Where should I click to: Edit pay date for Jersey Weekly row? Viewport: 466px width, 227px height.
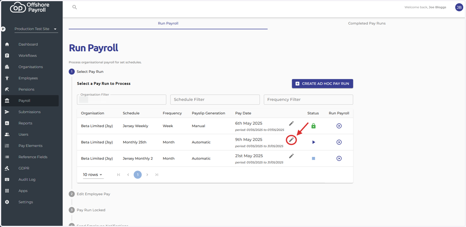coord(291,123)
